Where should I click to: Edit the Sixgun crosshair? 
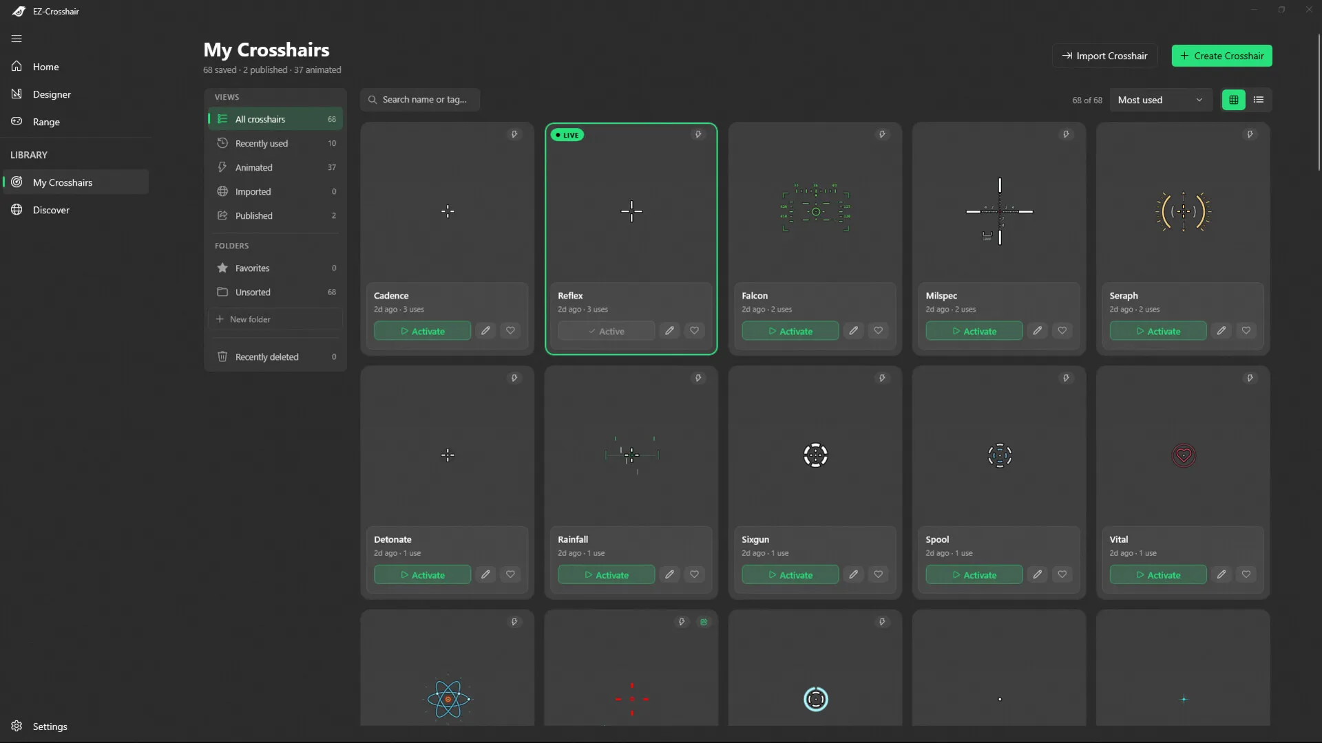(x=853, y=574)
